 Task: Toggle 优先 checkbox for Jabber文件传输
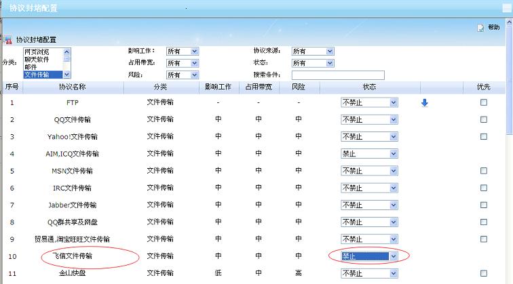click(x=483, y=205)
